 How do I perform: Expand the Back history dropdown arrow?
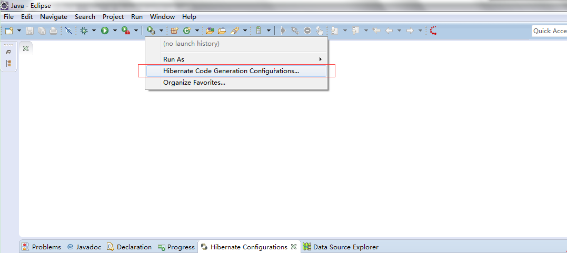point(399,31)
